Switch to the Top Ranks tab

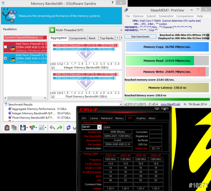point(107,38)
